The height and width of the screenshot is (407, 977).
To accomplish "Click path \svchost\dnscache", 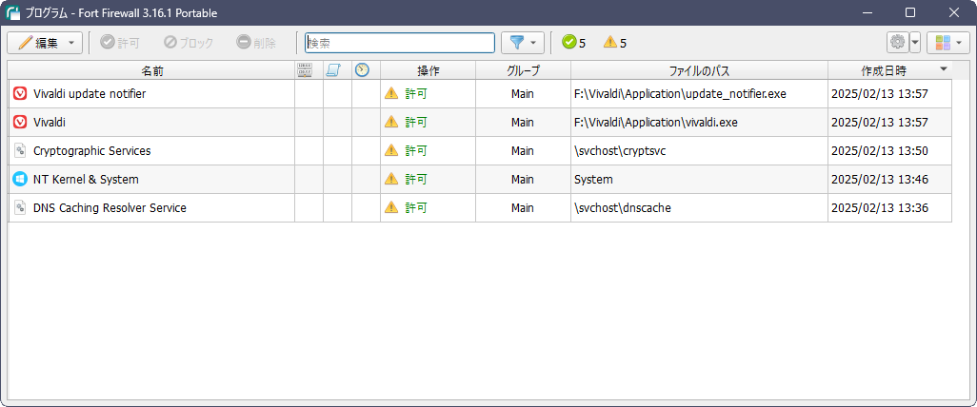I will [x=623, y=208].
